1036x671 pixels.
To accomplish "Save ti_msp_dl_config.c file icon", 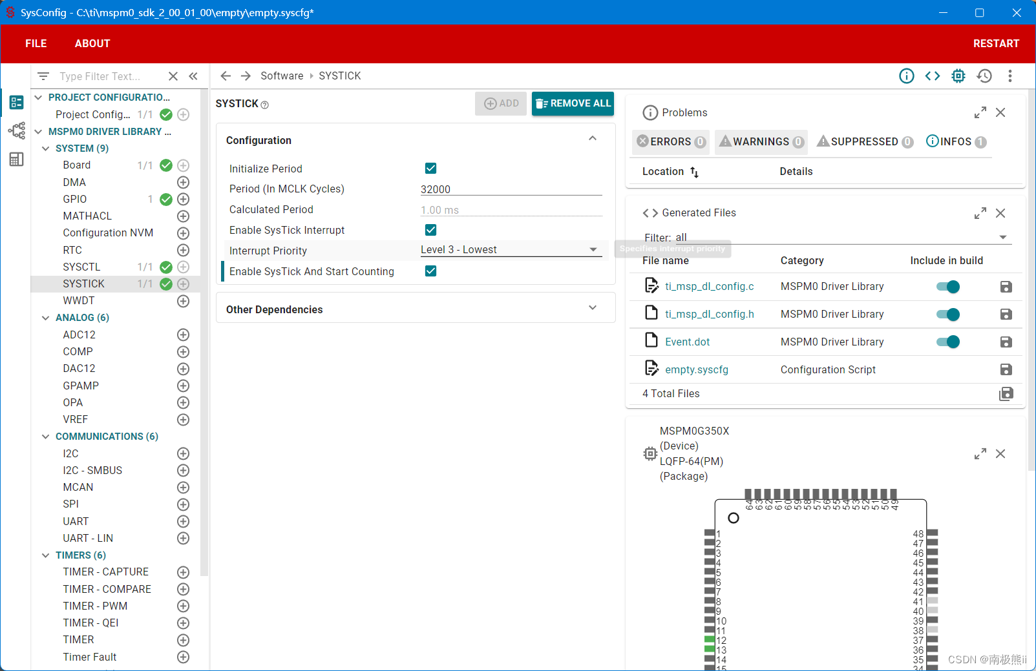I will point(1006,287).
